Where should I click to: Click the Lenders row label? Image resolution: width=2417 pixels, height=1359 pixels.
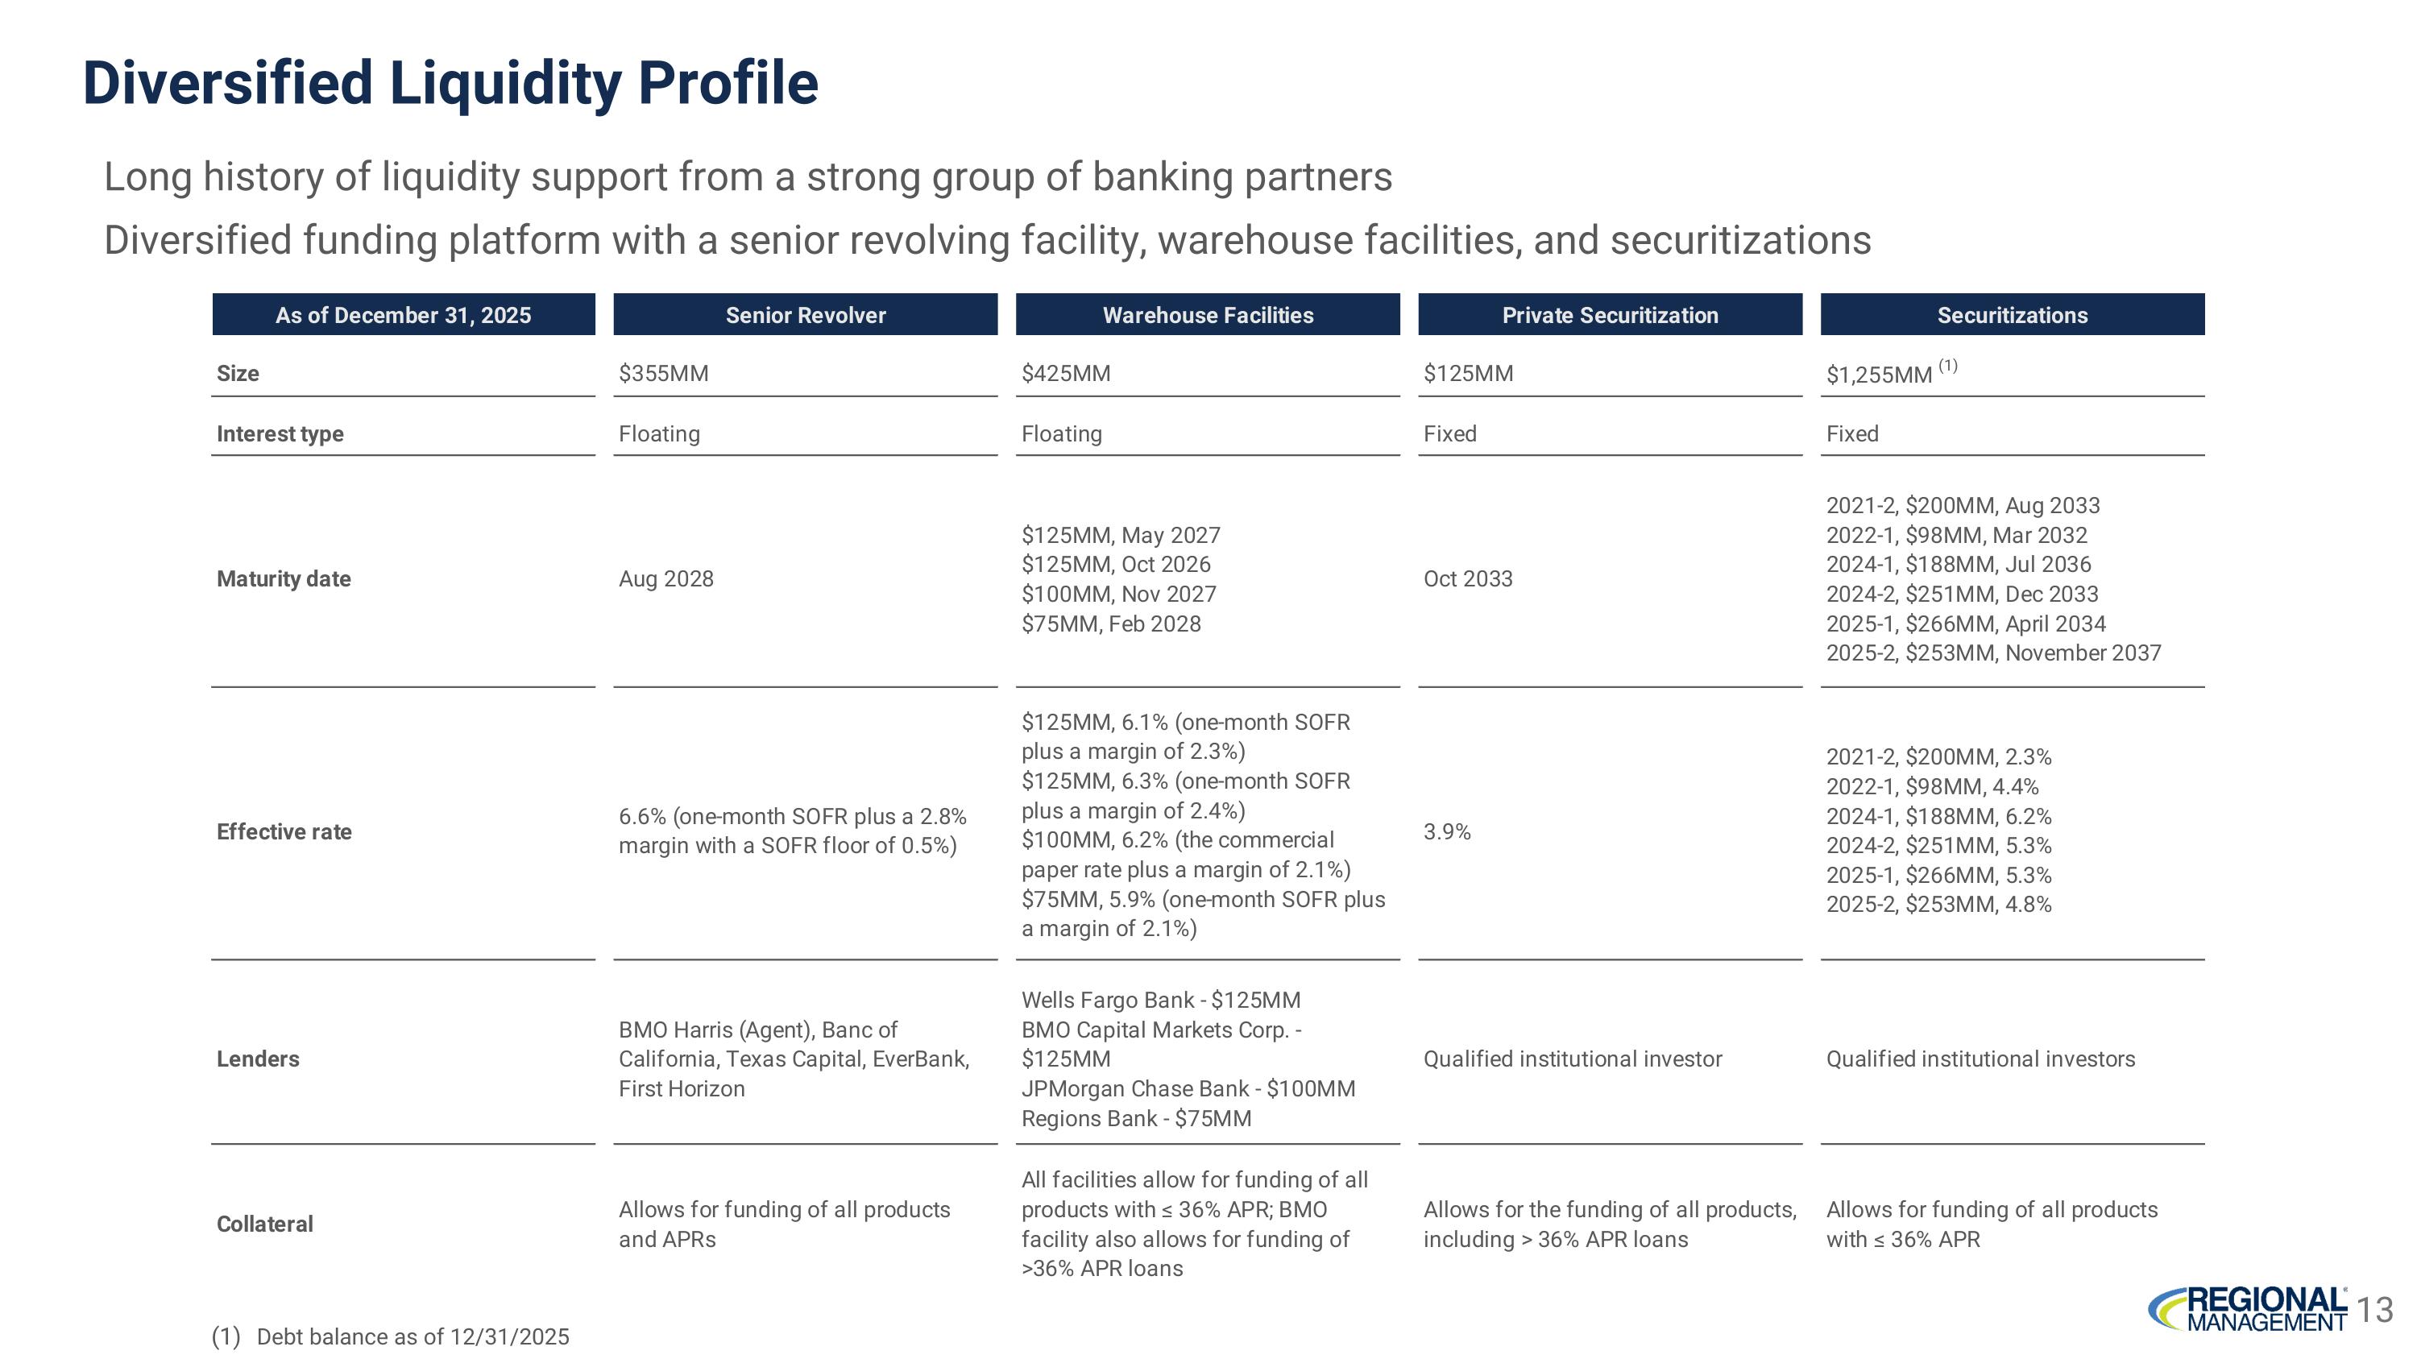[258, 1059]
